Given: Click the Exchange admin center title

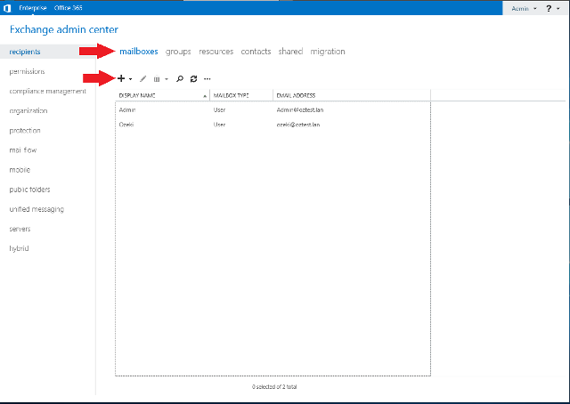Looking at the screenshot, I should [x=64, y=29].
